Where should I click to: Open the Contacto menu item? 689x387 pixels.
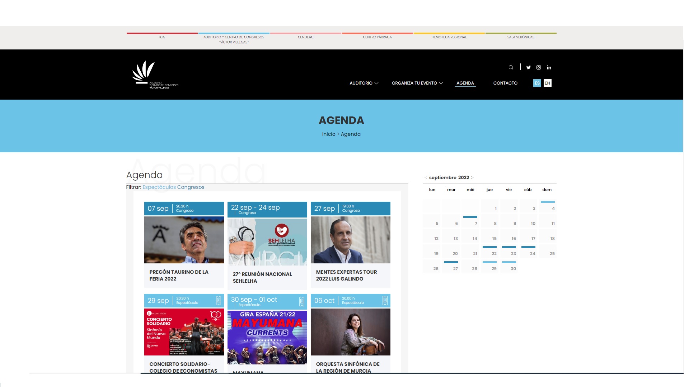click(505, 83)
